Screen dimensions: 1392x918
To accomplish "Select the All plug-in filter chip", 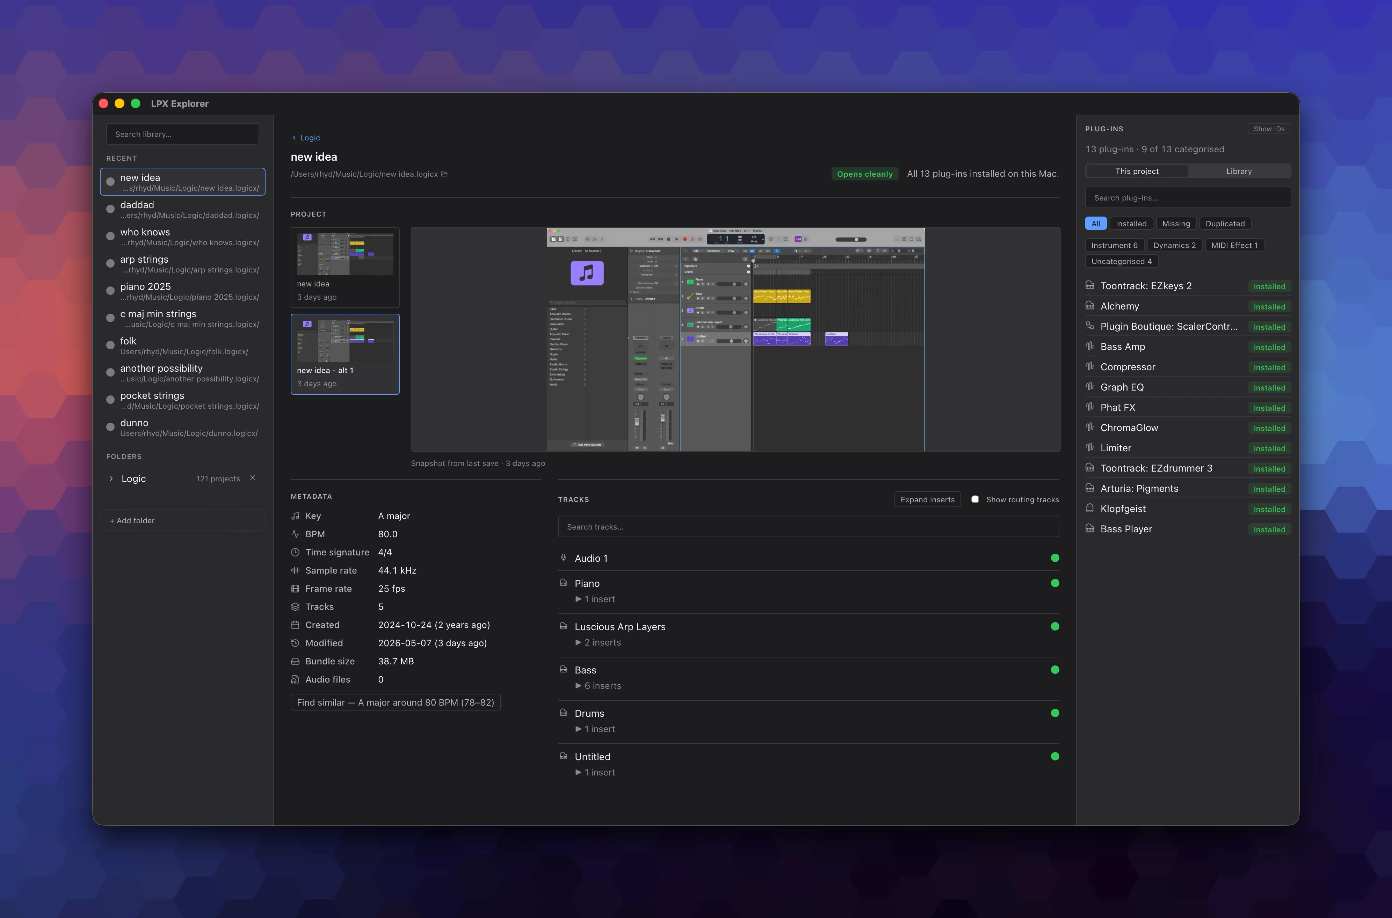I will [1096, 224].
